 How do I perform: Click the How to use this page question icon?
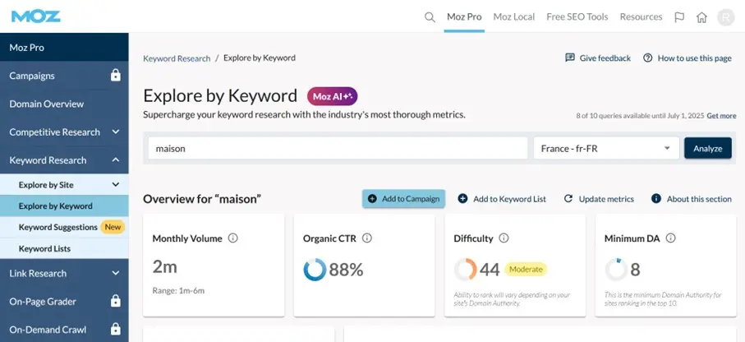point(647,58)
